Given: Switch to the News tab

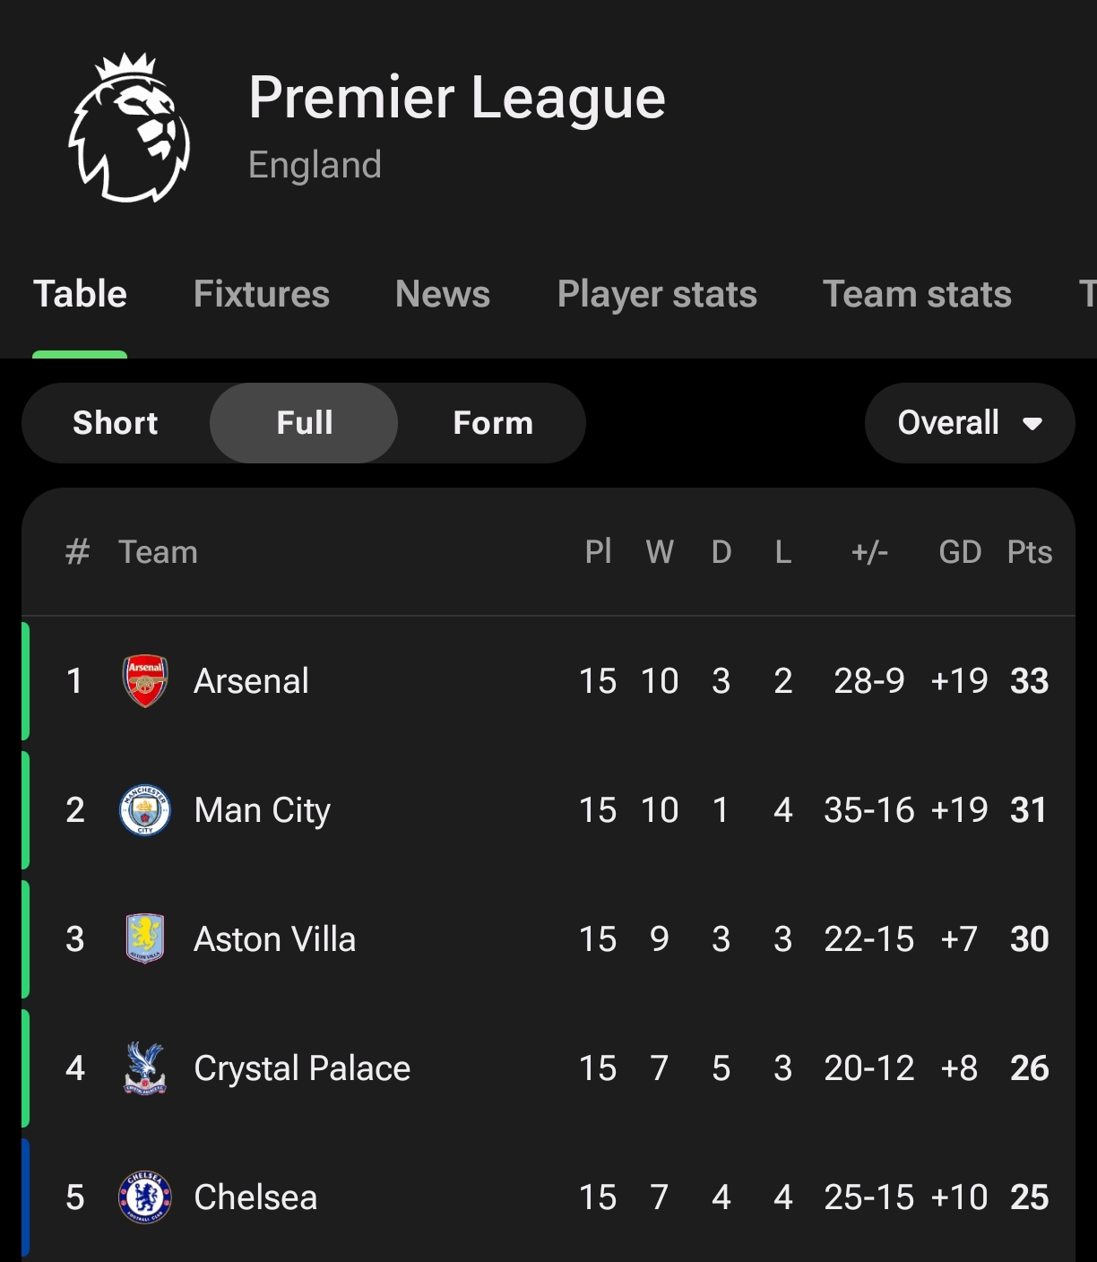Looking at the screenshot, I should [442, 294].
